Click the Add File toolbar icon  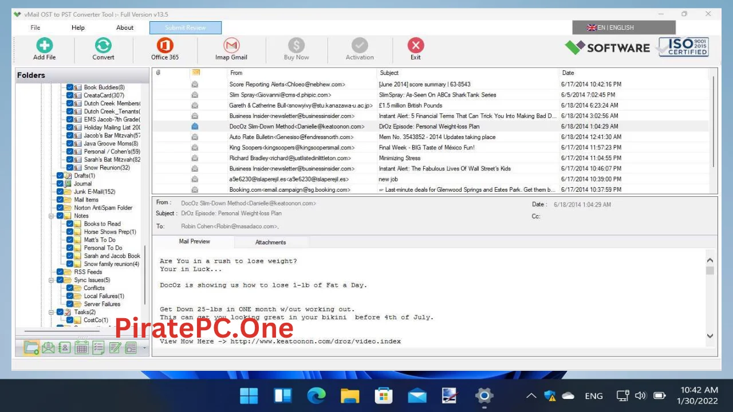coord(45,46)
